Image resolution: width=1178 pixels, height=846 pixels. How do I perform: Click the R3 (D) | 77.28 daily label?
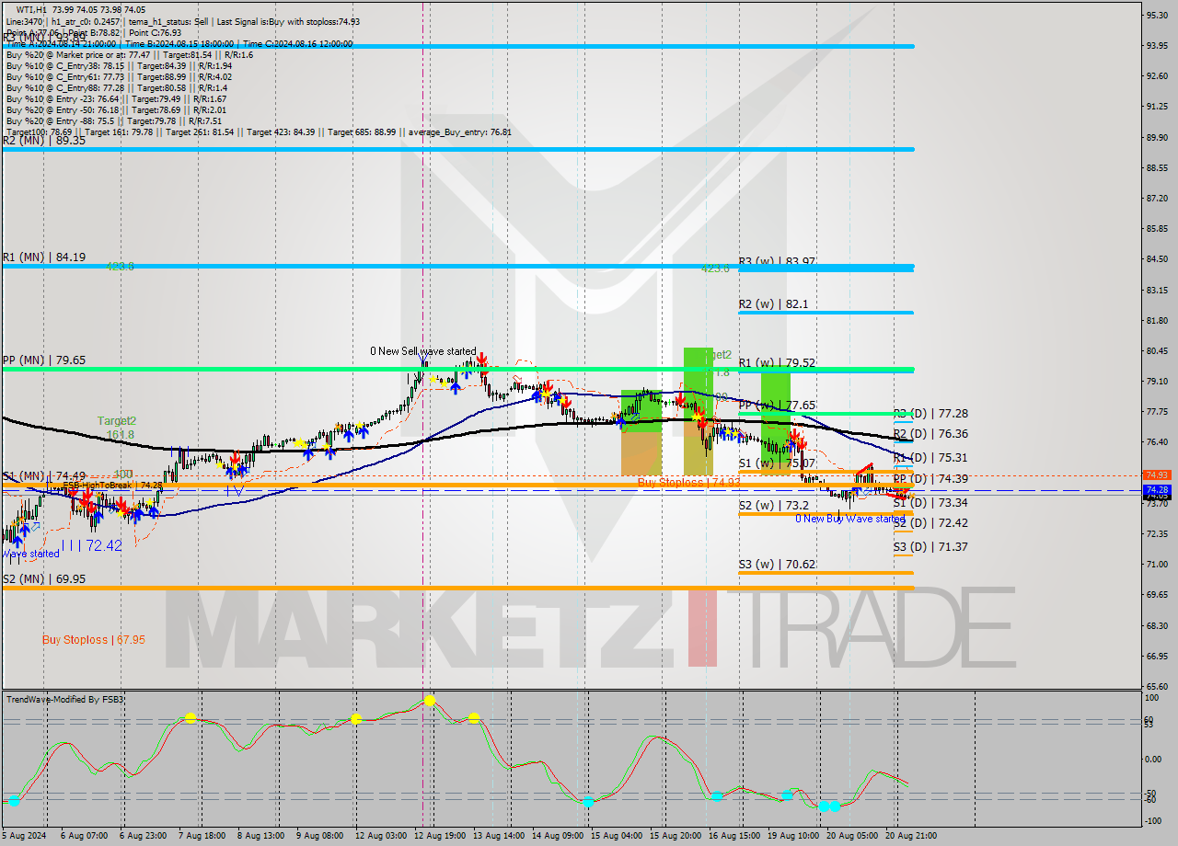coord(930,414)
